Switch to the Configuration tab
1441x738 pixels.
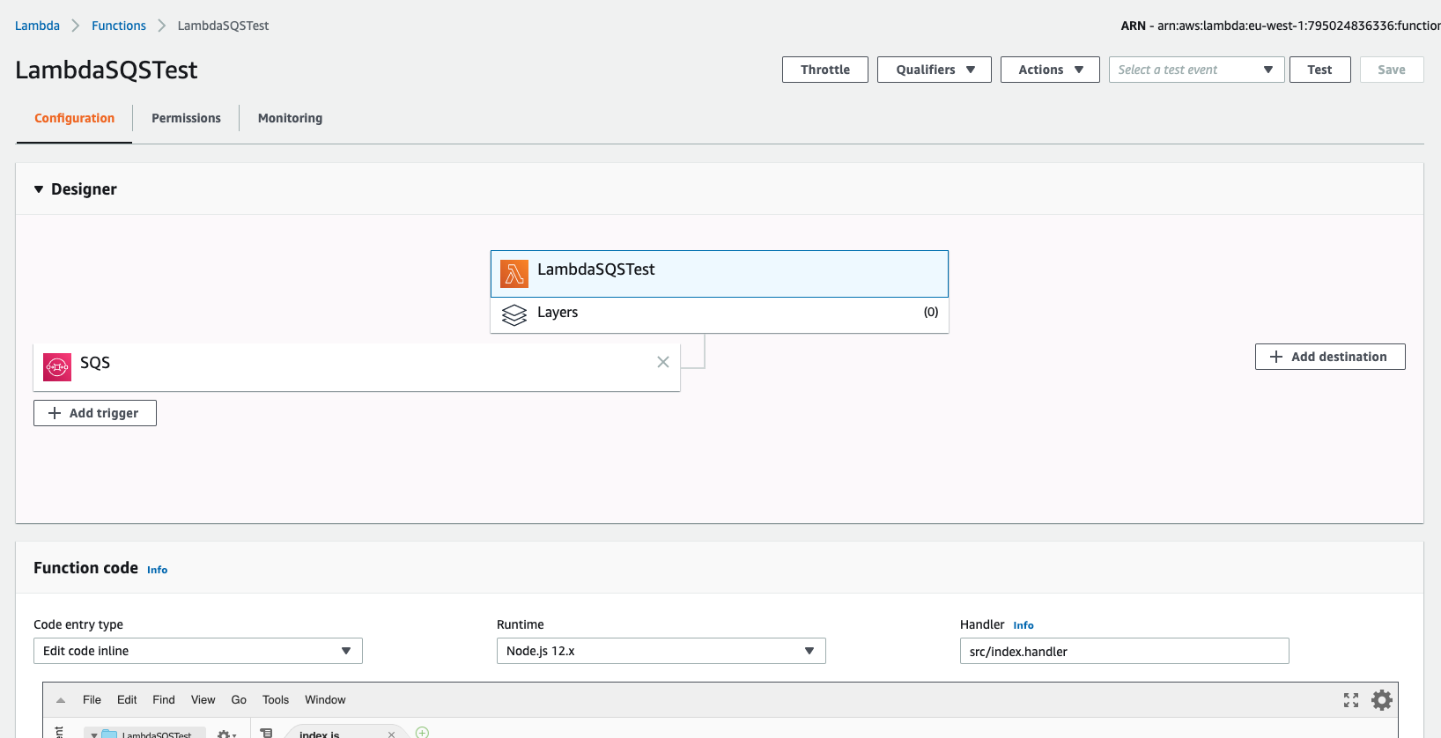click(75, 118)
